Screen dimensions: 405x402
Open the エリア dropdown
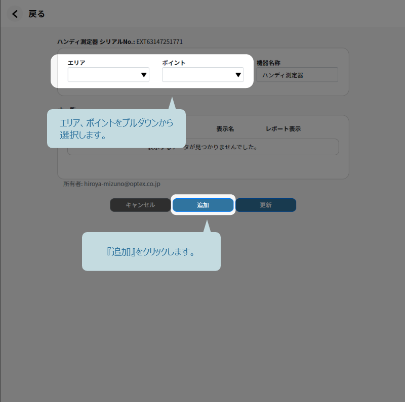click(108, 75)
